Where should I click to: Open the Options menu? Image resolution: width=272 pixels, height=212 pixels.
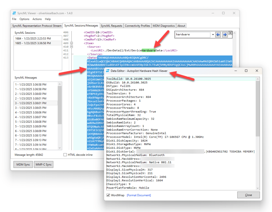click(24, 19)
